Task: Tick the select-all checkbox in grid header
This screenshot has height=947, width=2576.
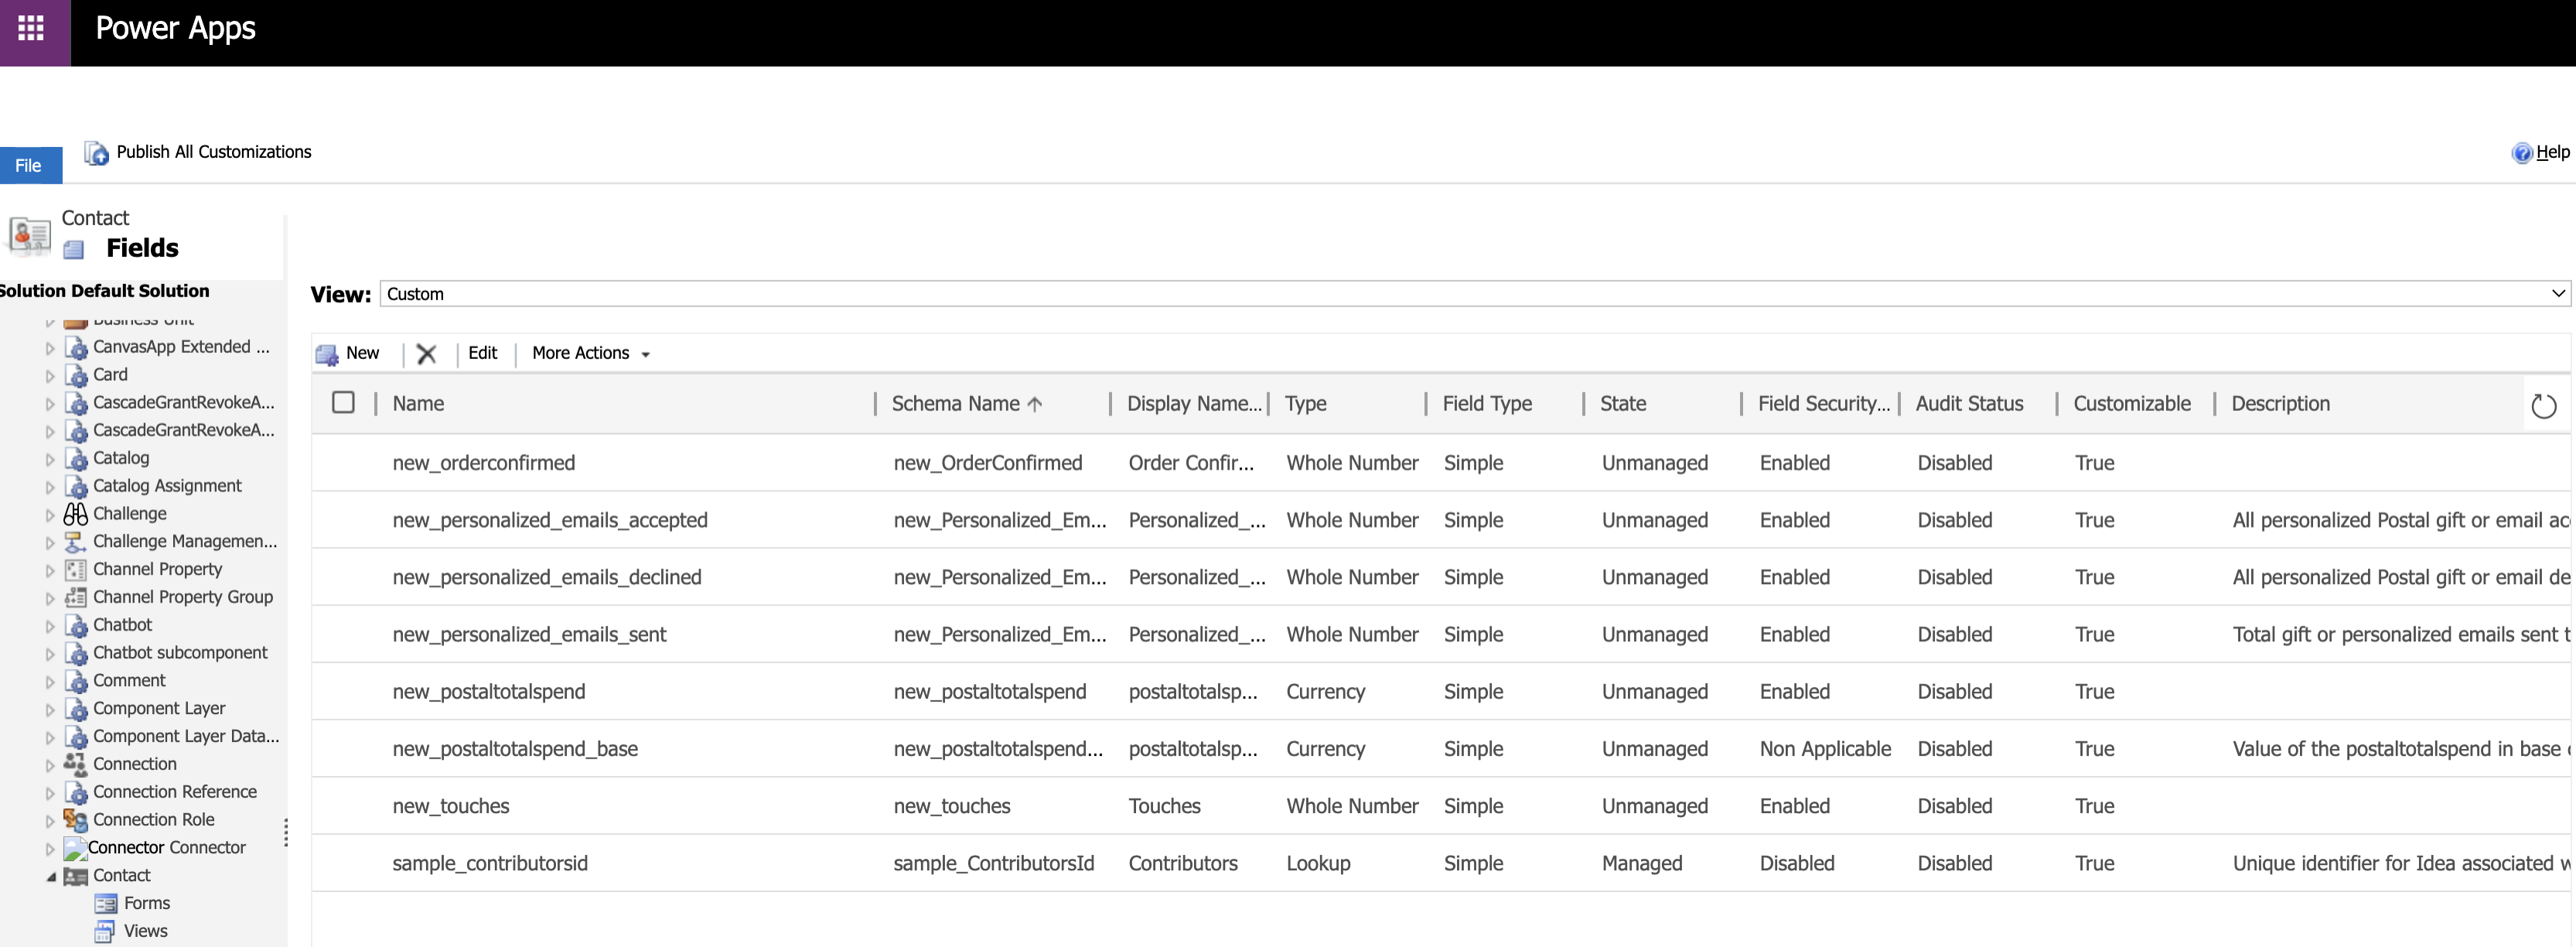Action: point(343,403)
